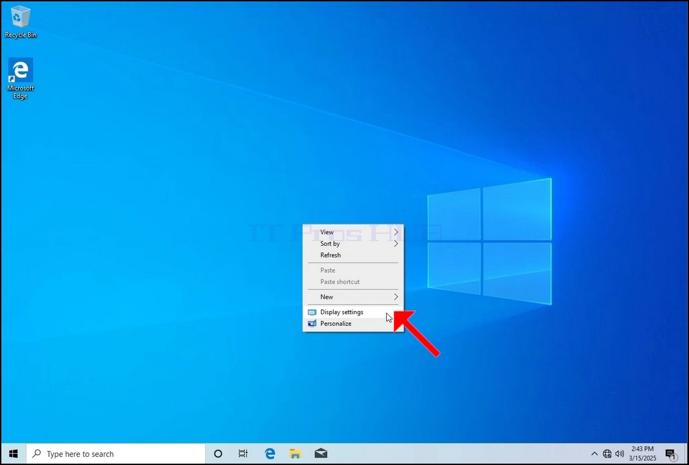Open the Mail app taskbar icon
Image resolution: width=689 pixels, height=465 pixels.
coord(321,454)
